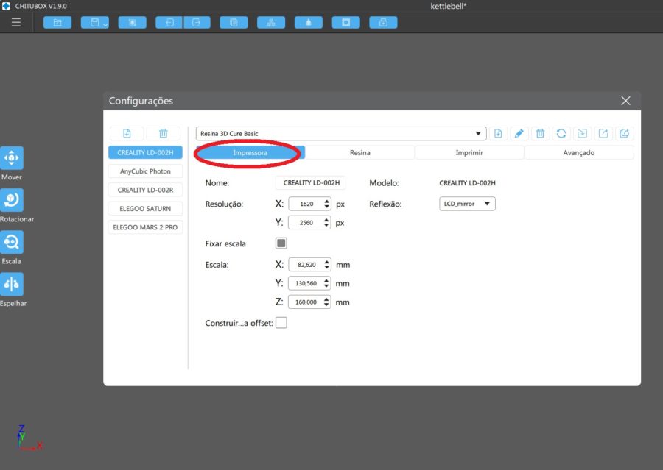Click the refresh profile icon

(x=561, y=133)
